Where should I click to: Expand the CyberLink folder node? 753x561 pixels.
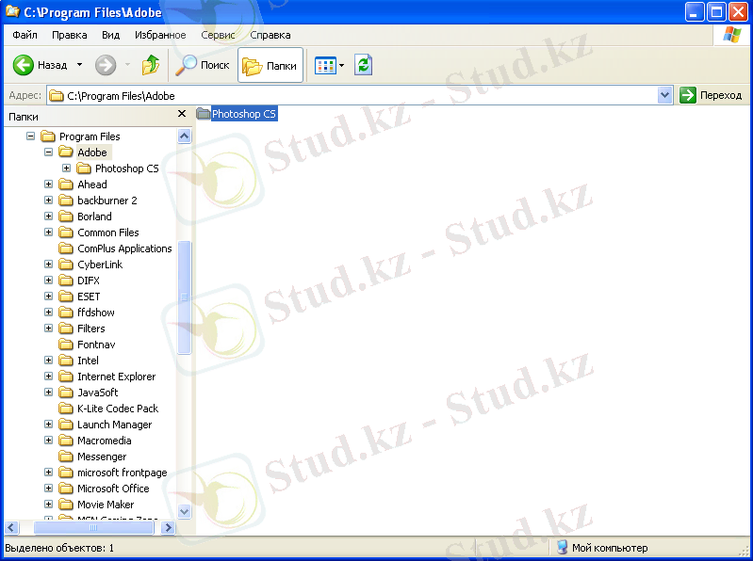click(48, 264)
